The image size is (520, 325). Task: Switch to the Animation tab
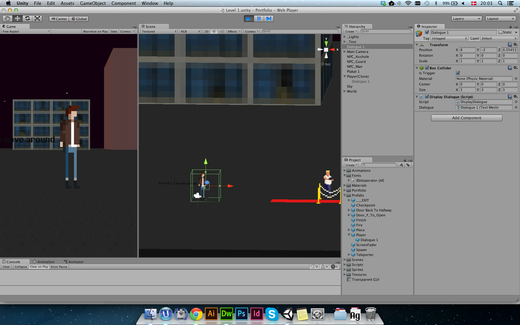pyautogui.click(x=43, y=262)
